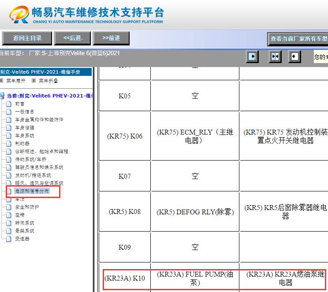Click the left panel arrow icon
328x292 pixels.
click(252, 56)
